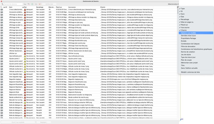Click the red X delete icon

[x=40, y=4]
